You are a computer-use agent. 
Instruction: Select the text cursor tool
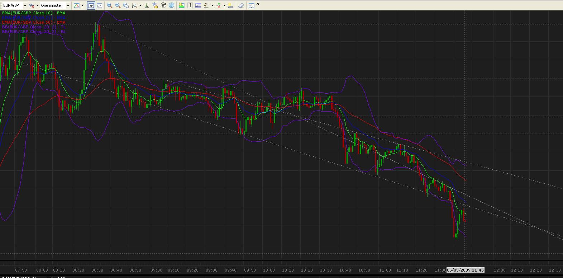click(x=190, y=5)
